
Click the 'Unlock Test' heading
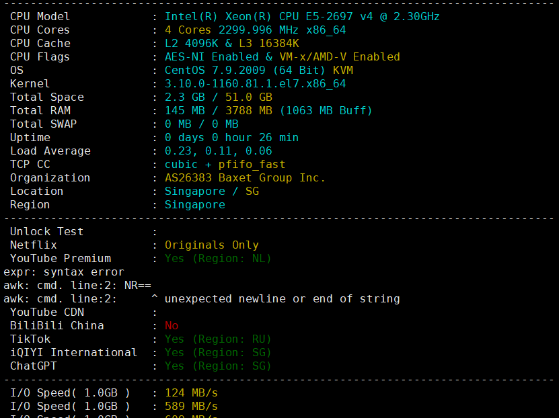click(46, 232)
